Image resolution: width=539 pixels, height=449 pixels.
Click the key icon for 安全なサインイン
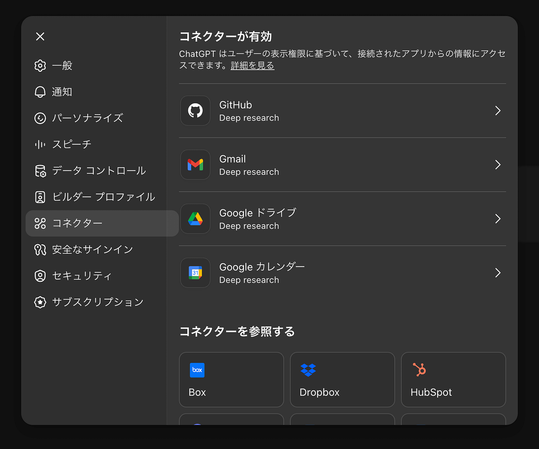point(40,249)
